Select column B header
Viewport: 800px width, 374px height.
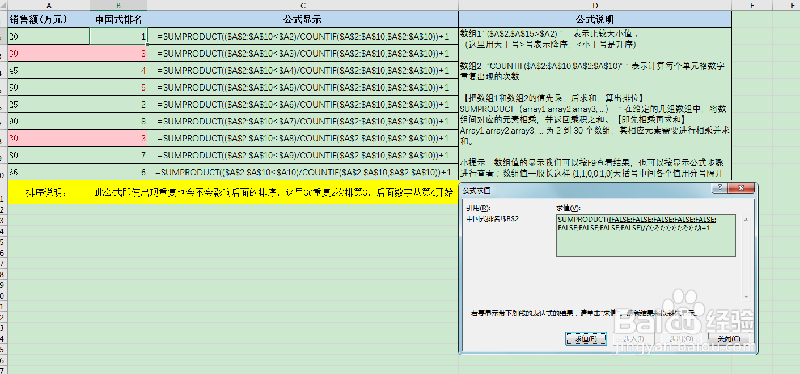coord(118,5)
